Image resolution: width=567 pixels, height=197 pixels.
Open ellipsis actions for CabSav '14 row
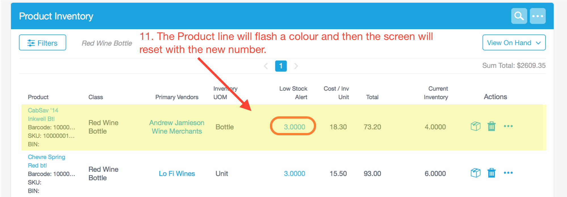click(508, 126)
